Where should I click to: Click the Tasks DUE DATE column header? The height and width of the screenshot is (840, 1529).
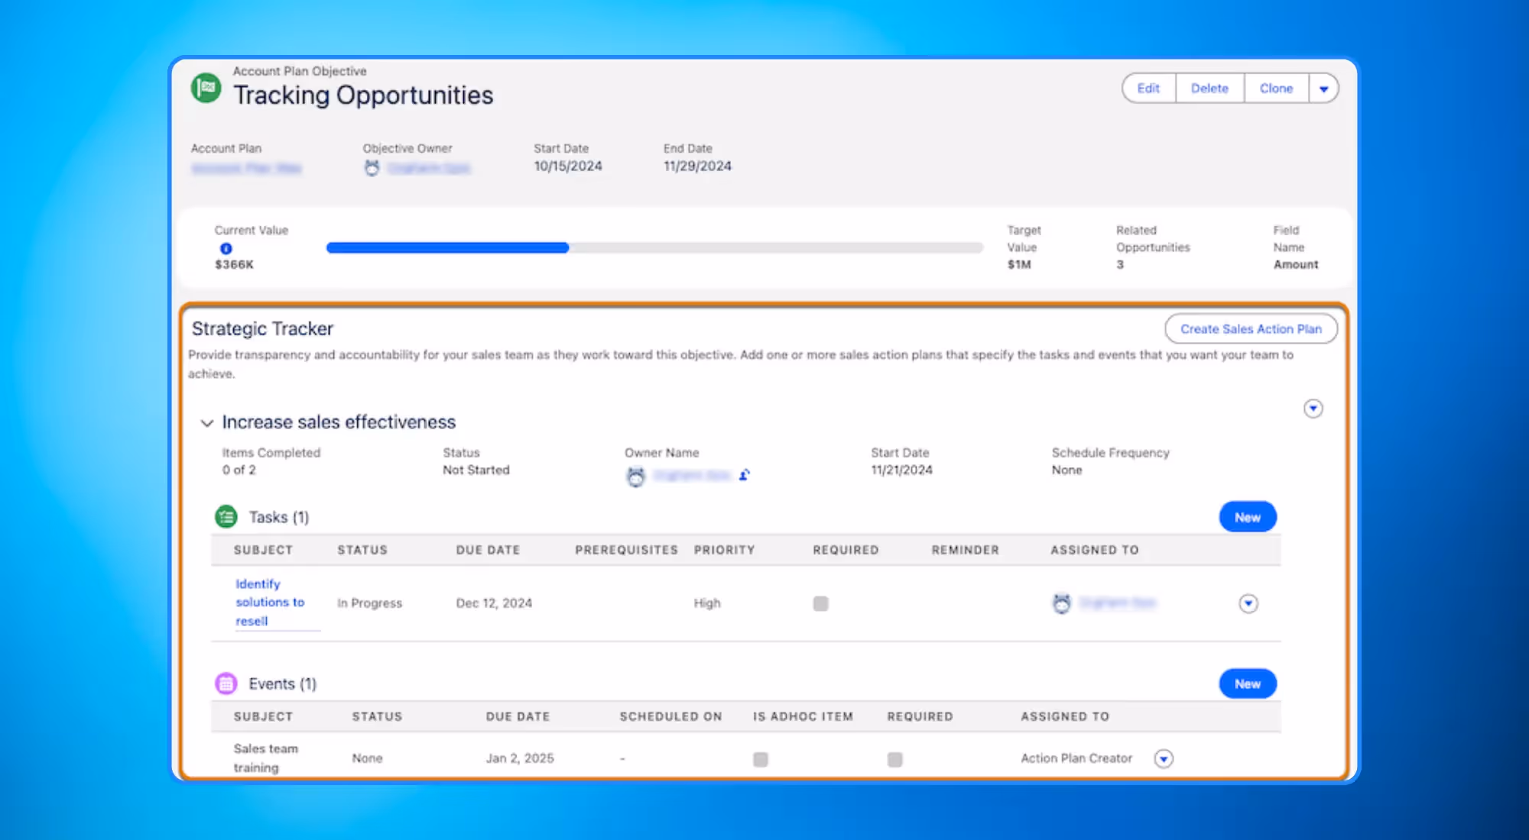pos(488,550)
